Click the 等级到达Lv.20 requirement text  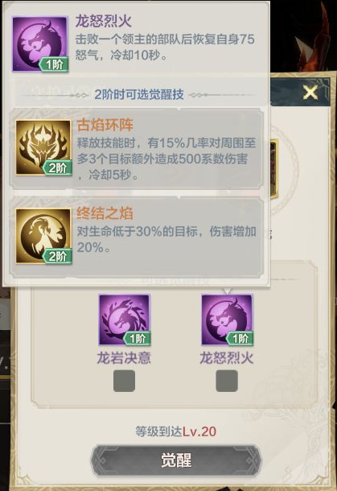[176, 431]
